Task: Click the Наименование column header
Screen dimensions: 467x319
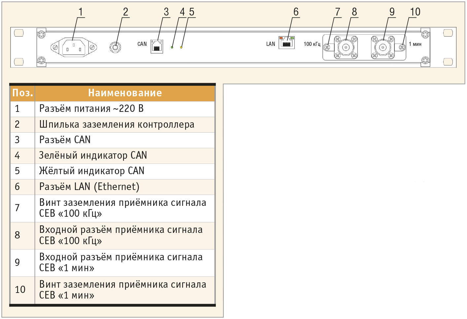Action: point(125,93)
